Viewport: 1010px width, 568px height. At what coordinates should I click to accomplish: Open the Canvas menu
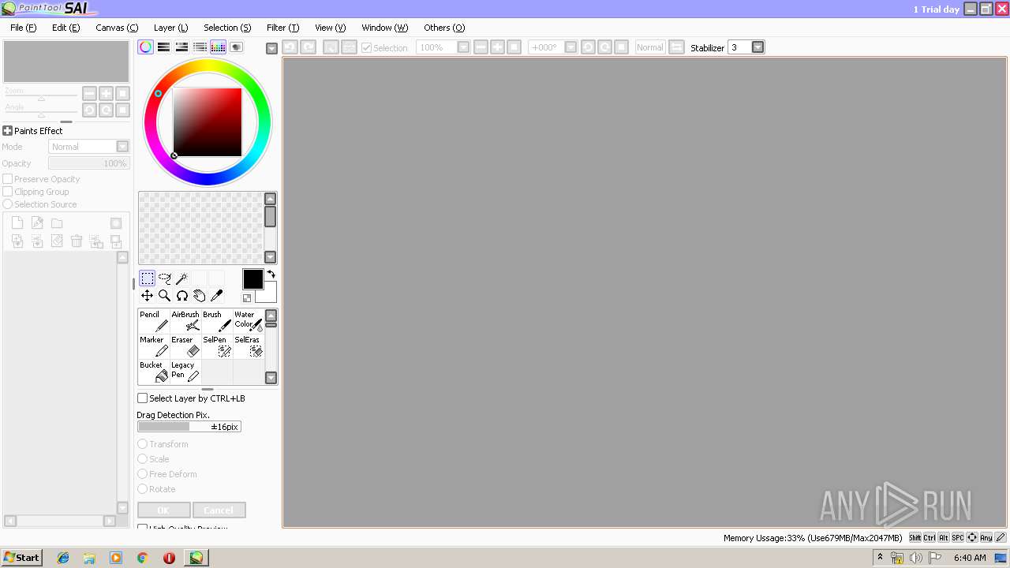pyautogui.click(x=117, y=28)
